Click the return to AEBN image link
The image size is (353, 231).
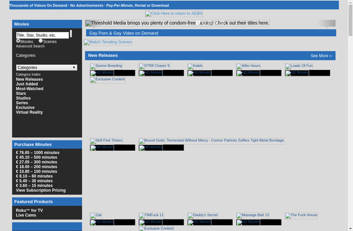(x=174, y=13)
